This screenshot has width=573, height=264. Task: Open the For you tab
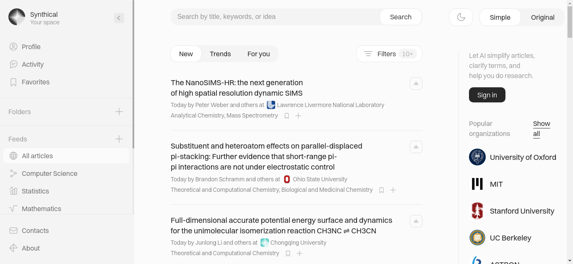click(258, 54)
